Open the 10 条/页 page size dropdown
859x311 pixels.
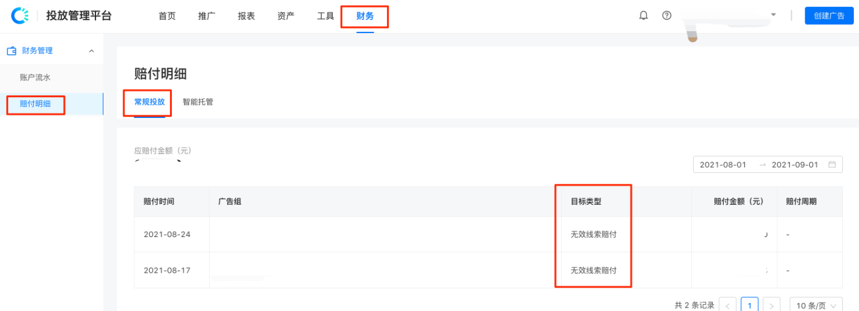(816, 305)
